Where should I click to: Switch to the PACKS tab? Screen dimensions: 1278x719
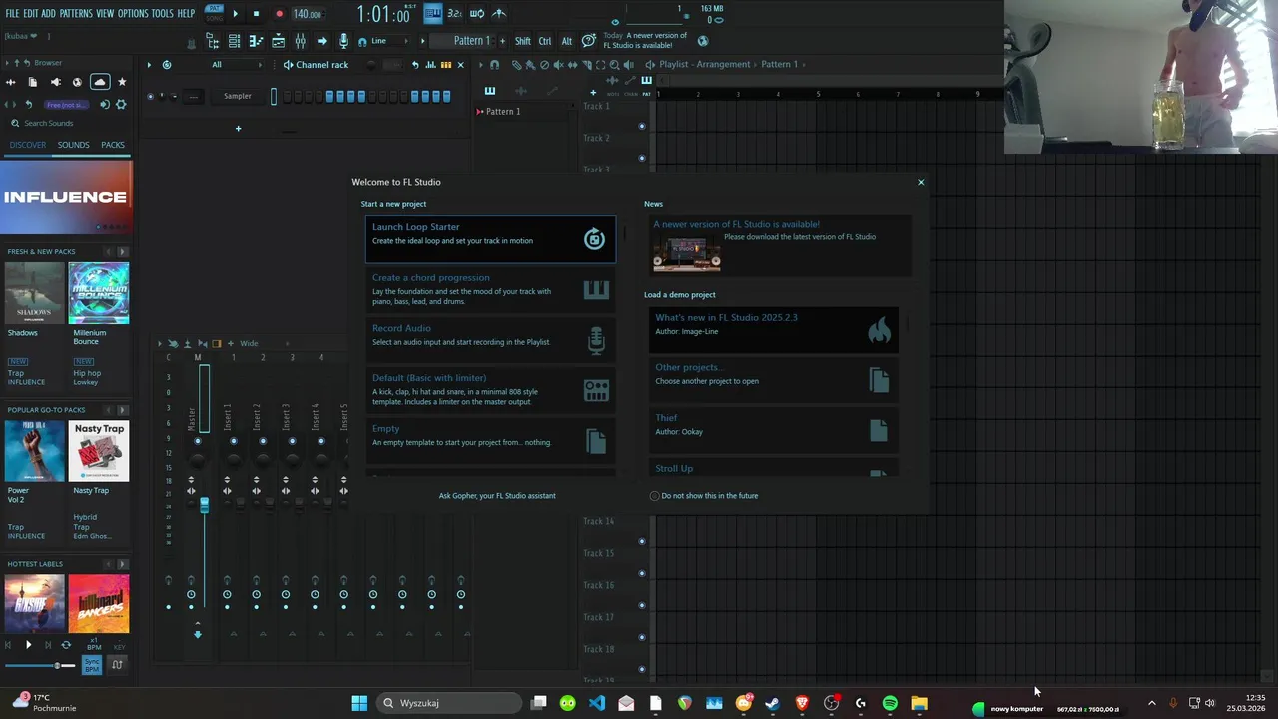pyautogui.click(x=113, y=145)
